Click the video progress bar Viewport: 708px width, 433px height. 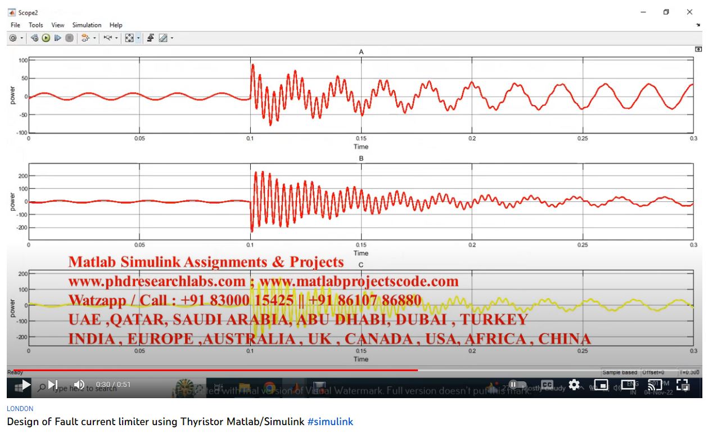pos(354,370)
